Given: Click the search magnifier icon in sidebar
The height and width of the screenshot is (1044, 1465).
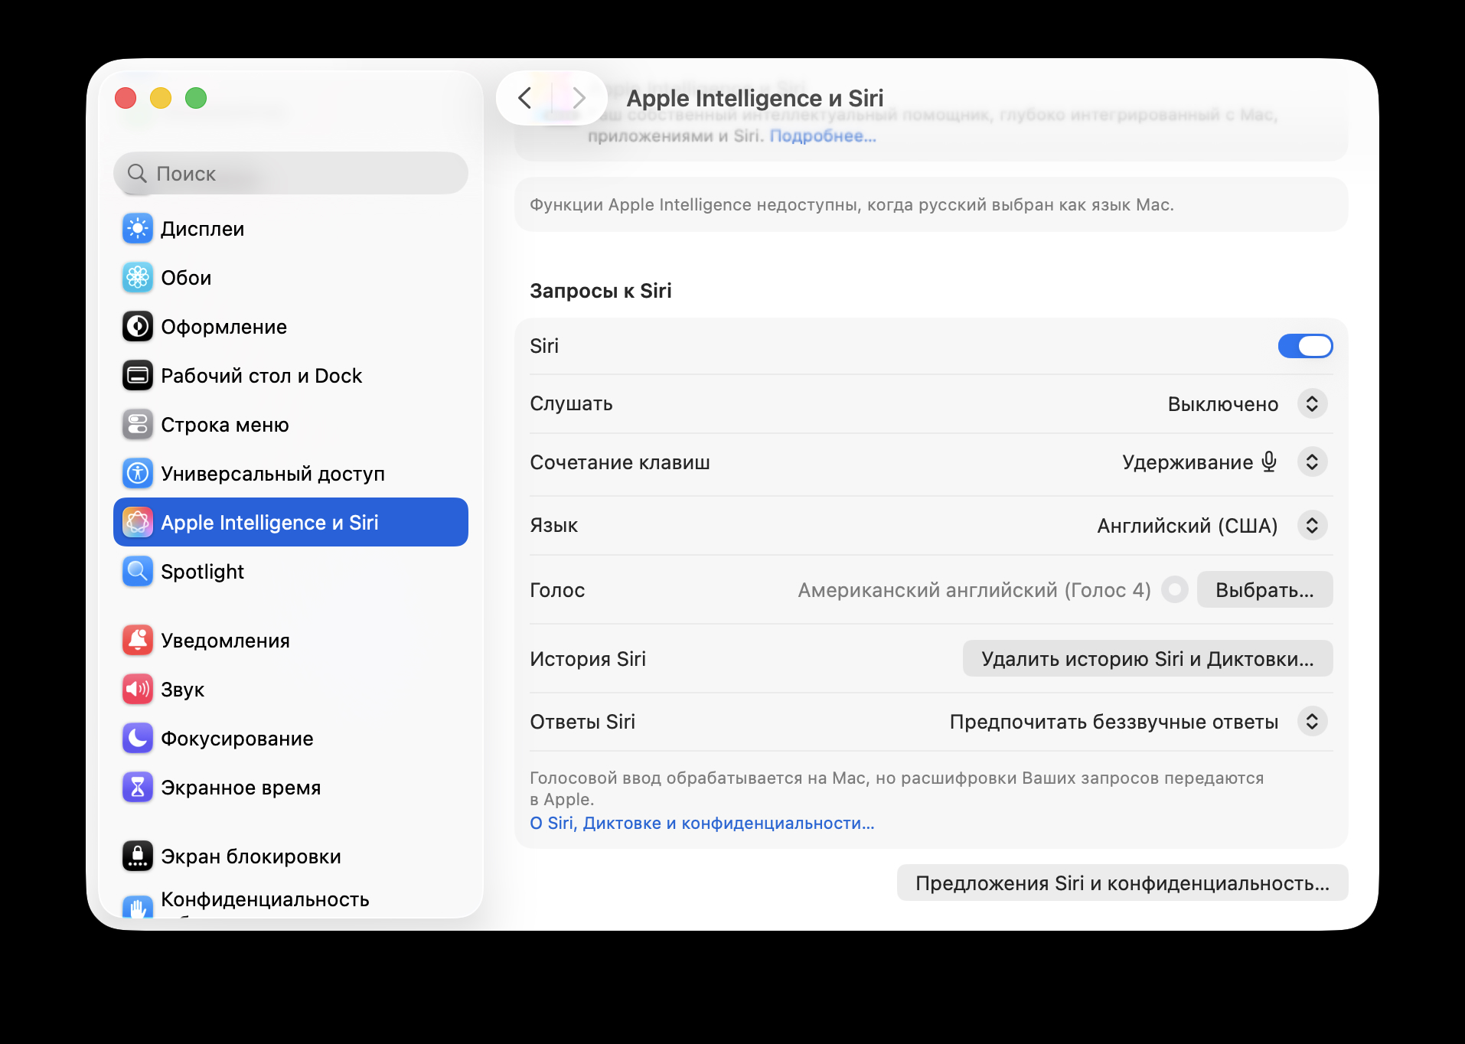Looking at the screenshot, I should (137, 174).
